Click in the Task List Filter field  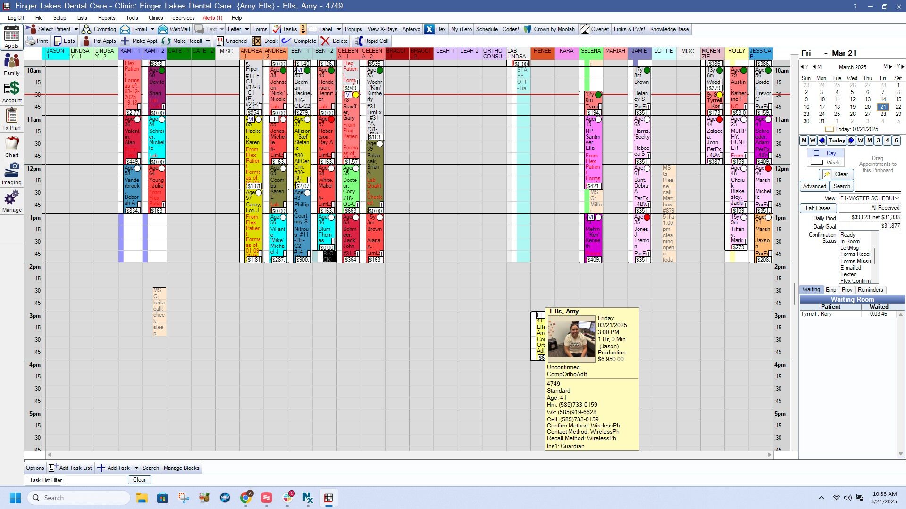95,480
